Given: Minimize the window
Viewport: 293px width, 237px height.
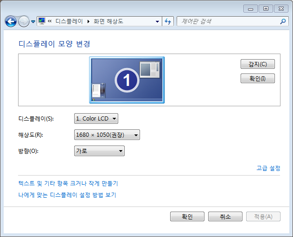Looking at the screenshot, I should click(x=251, y=9).
